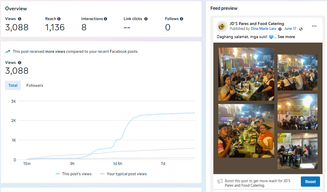Open JD'S Pares and Food Catering page link
The height and width of the screenshot is (192, 327).
click(x=257, y=24)
